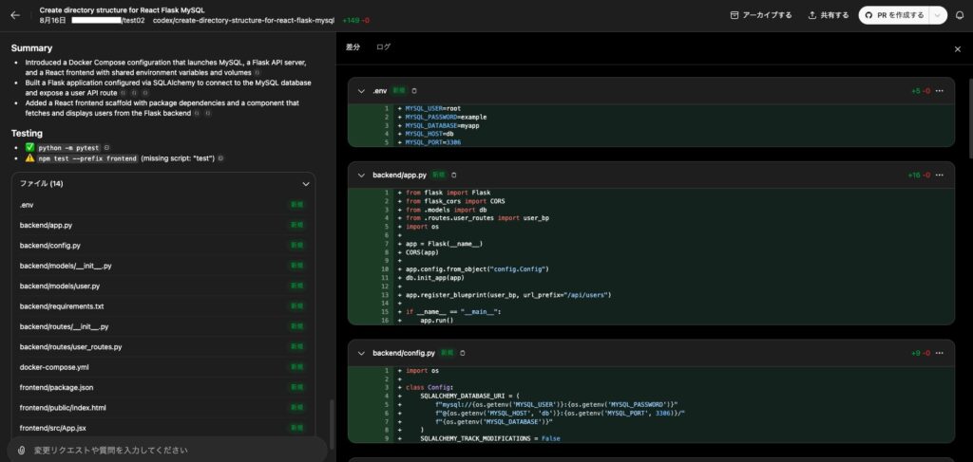This screenshot has width=973, height=462.
Task: Click the attachment paperclip icon
Action: 21,451
